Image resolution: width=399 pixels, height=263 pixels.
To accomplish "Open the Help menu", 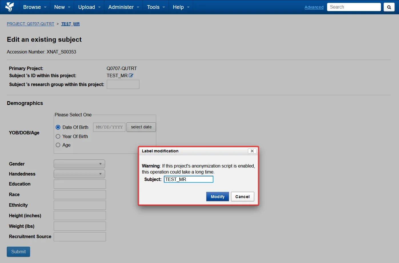I will 181,7.
